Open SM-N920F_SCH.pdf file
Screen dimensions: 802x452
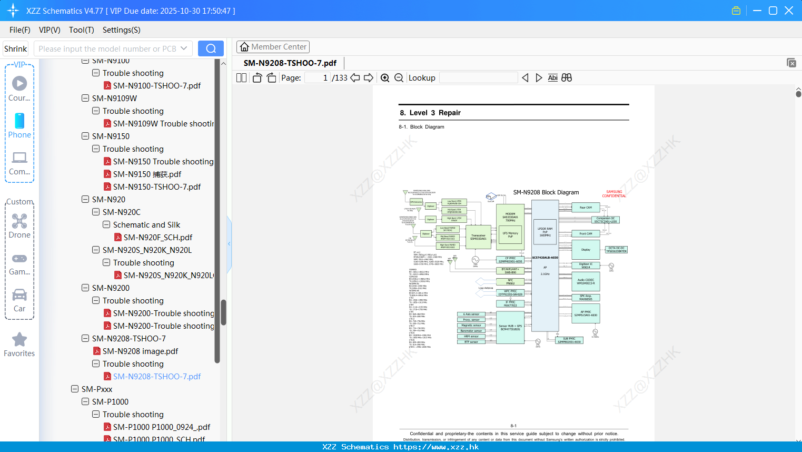click(x=158, y=237)
